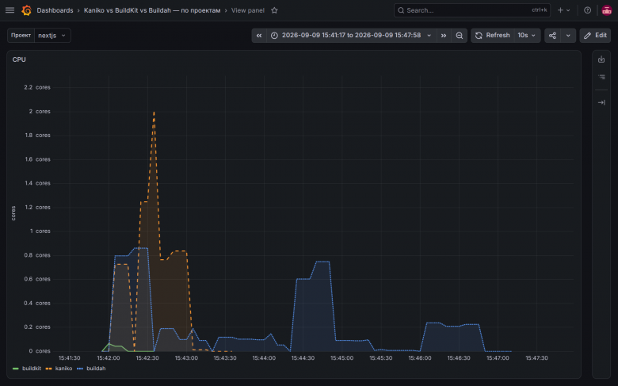Click the search magnifier icon
The height and width of the screenshot is (386, 618).
[x=401, y=10]
